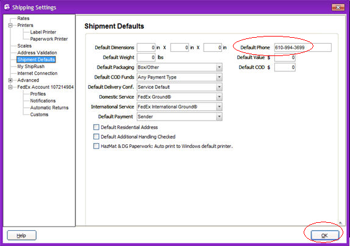Open the Default Payment dropdown

(219, 116)
